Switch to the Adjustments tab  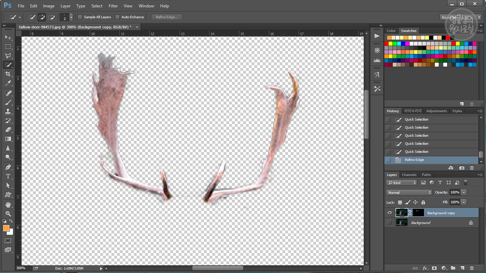coord(437,111)
